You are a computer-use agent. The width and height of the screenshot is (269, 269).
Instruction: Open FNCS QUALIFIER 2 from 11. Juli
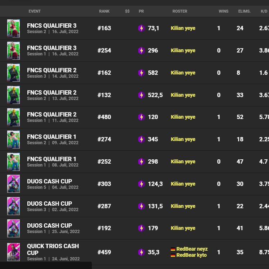(x=52, y=115)
